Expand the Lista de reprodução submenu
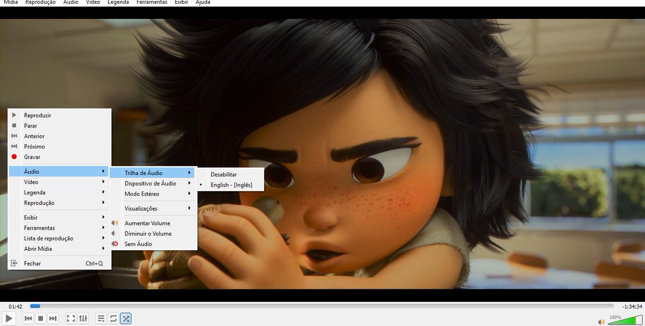 [x=60, y=238]
